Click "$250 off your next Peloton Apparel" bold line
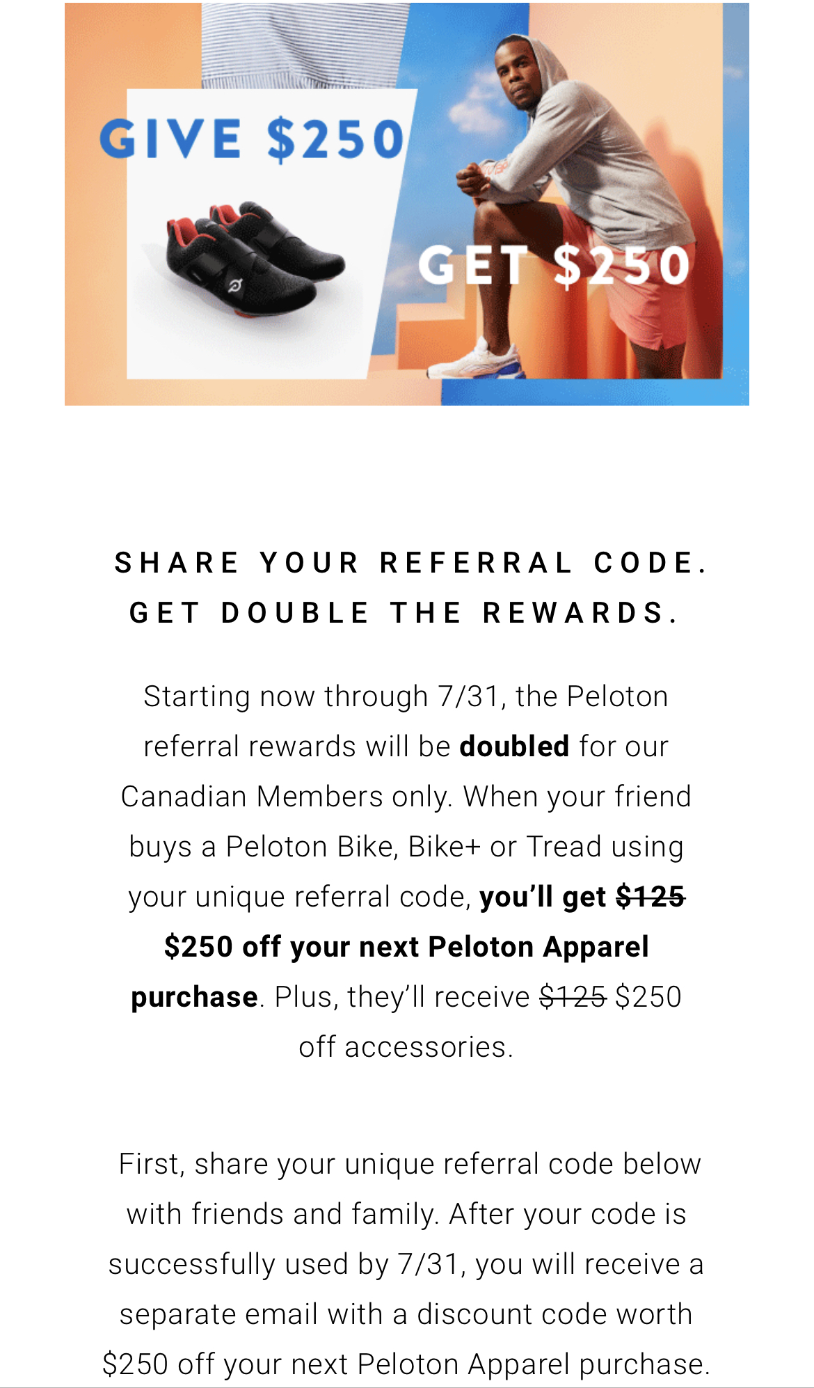 [x=406, y=947]
